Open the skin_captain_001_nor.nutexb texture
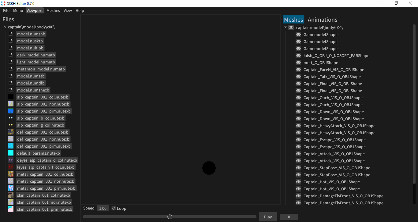 44,202
